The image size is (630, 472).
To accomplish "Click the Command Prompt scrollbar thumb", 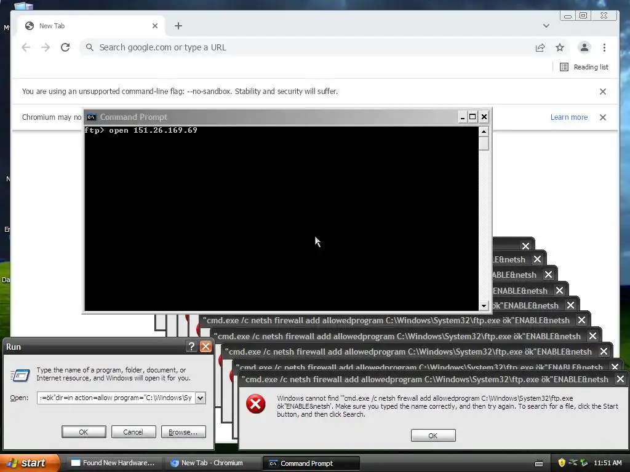I will click(484, 143).
